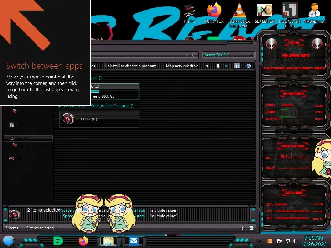Open the FURRY FUX Firefox desktop icon

click(x=214, y=13)
